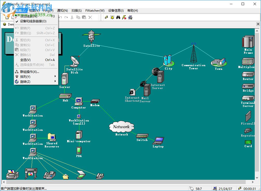Click the Switch device icon
The width and height of the screenshot is (261, 191).
(142, 136)
